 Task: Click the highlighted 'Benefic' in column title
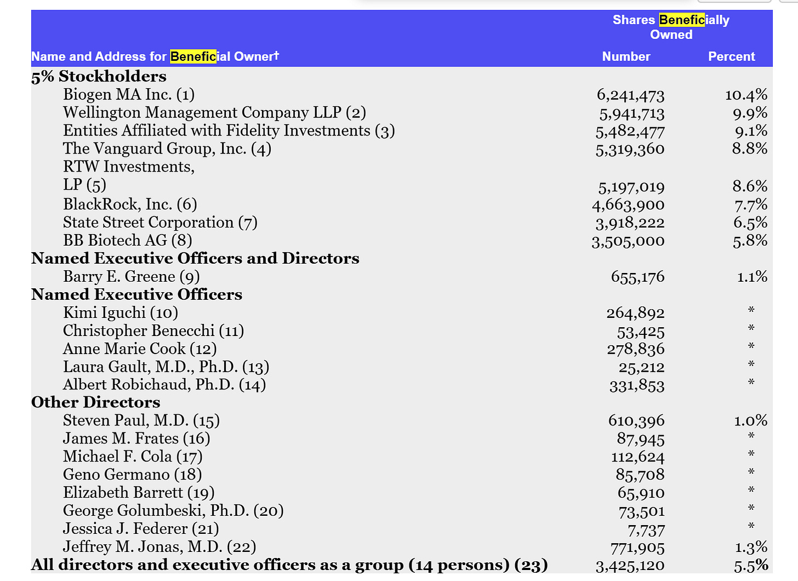(x=193, y=56)
